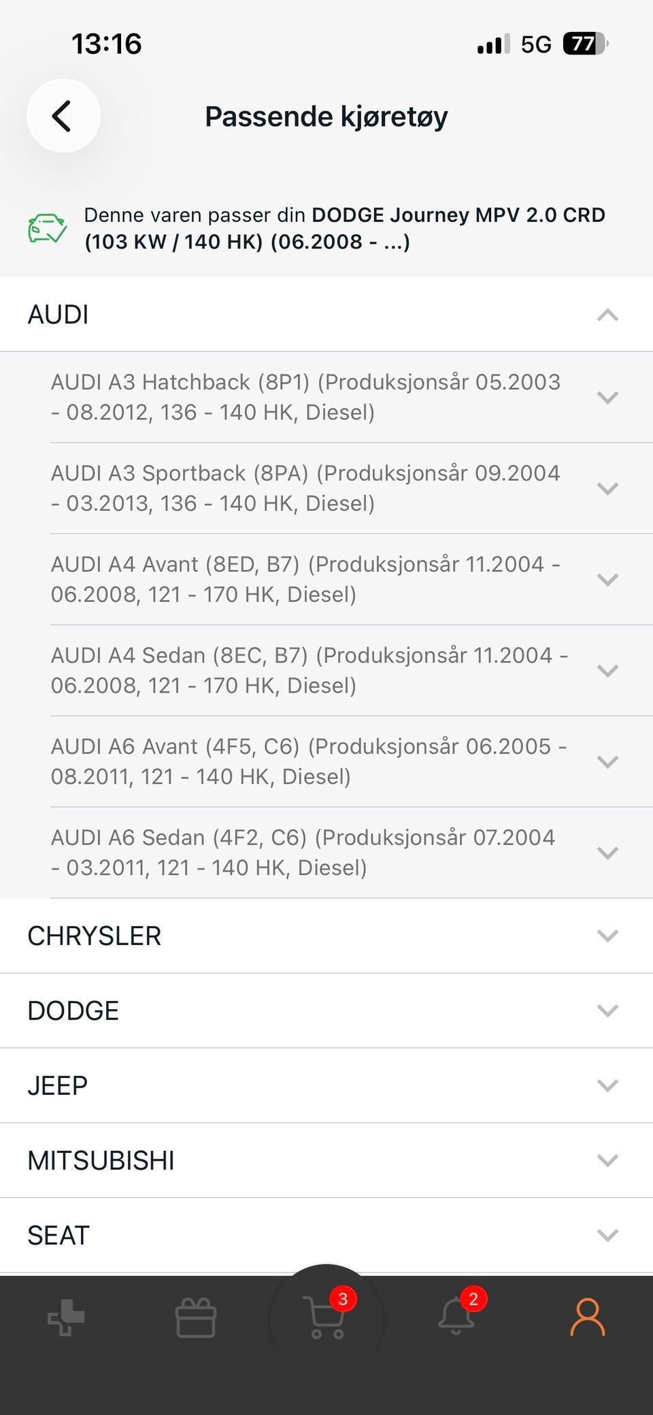This screenshot has width=653, height=1415.
Task: Expand the JEEP brand list
Action: 326,1085
